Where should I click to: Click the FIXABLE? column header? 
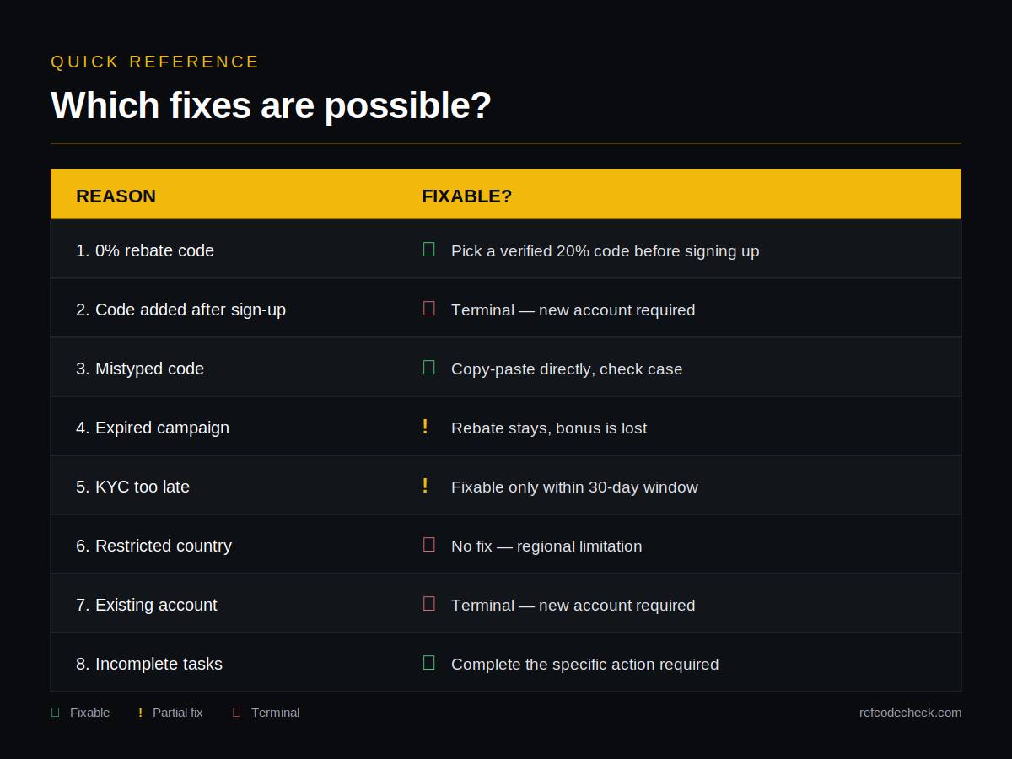[x=466, y=196]
